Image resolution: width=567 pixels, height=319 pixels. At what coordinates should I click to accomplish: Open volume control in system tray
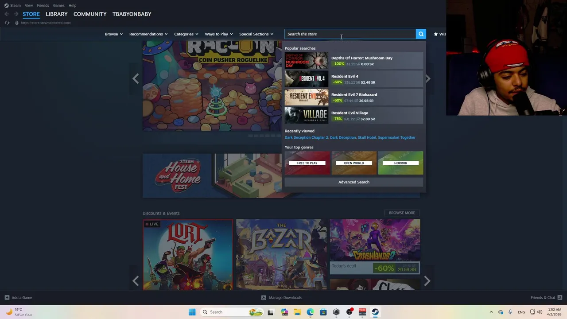click(x=540, y=312)
